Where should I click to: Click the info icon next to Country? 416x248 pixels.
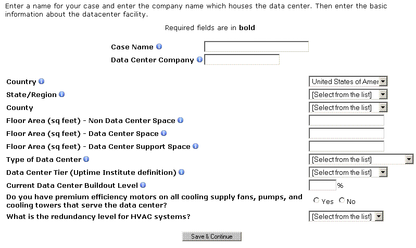click(x=42, y=81)
